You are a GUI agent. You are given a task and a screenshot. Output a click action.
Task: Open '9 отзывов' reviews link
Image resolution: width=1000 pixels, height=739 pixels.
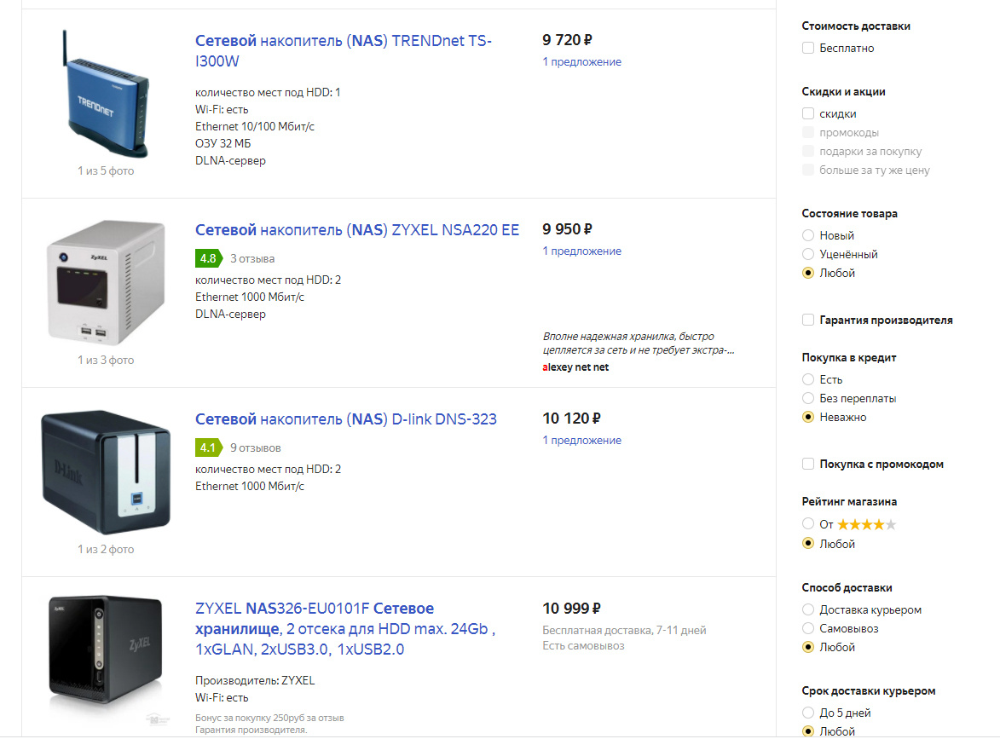256,448
